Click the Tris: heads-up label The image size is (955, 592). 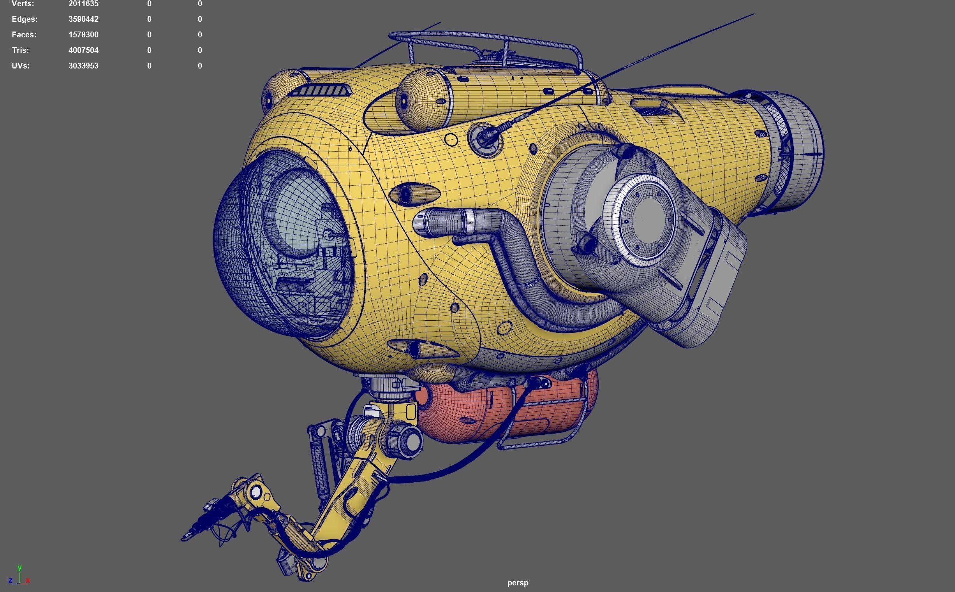20,51
